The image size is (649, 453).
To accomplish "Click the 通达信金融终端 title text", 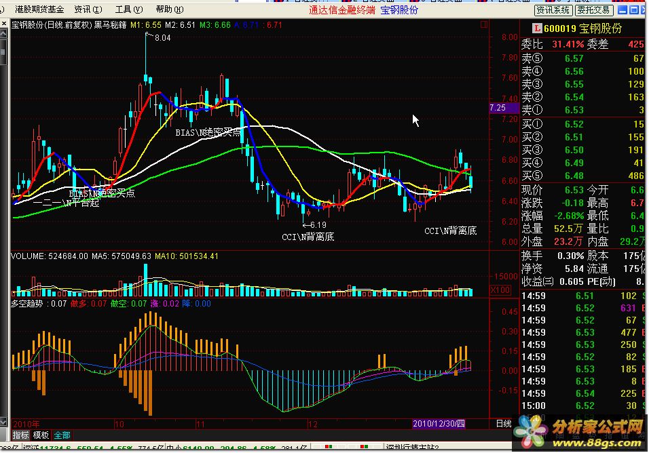I will click(x=342, y=10).
